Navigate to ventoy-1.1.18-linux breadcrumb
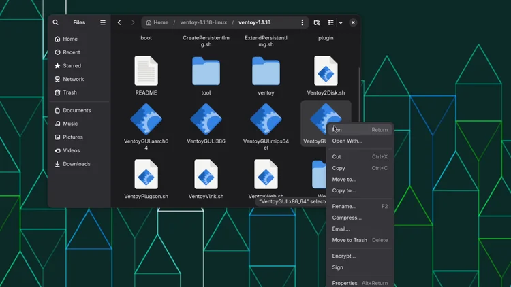The image size is (511, 287). point(203,22)
